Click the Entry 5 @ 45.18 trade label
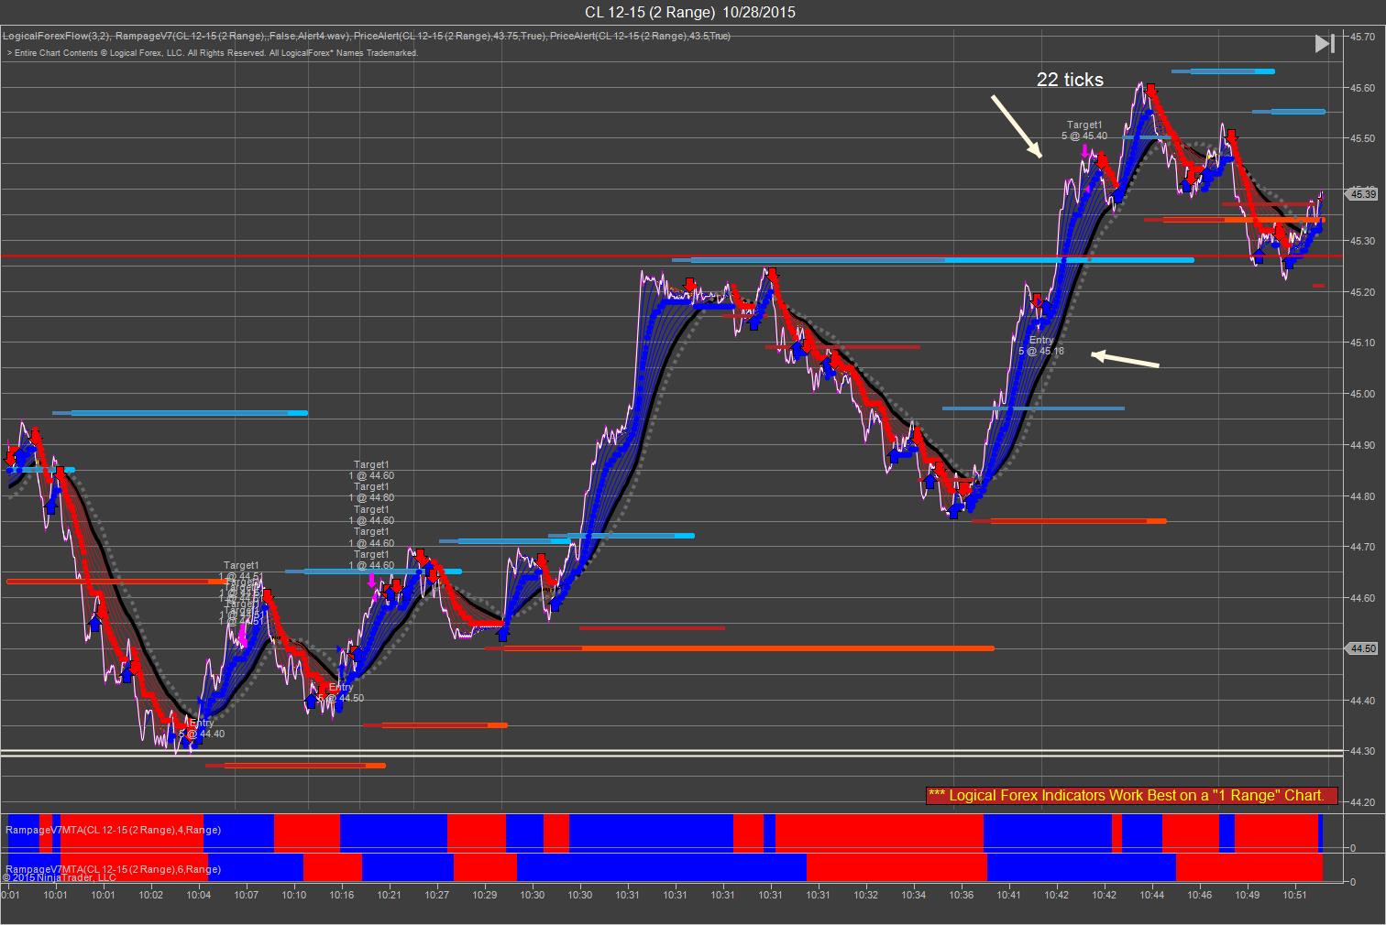The width and height of the screenshot is (1386, 925). point(1041,345)
